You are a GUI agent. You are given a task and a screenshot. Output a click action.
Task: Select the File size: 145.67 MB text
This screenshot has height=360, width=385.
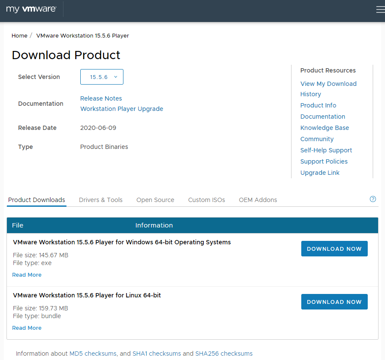[41, 255]
